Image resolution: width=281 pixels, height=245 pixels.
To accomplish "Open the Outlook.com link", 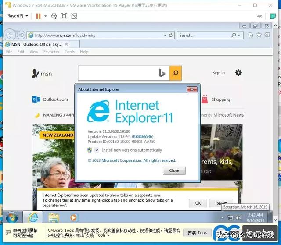I will coord(50,99).
